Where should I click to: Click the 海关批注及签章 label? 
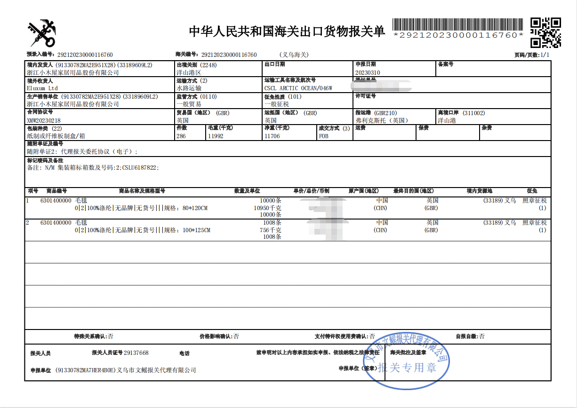[x=408, y=352]
